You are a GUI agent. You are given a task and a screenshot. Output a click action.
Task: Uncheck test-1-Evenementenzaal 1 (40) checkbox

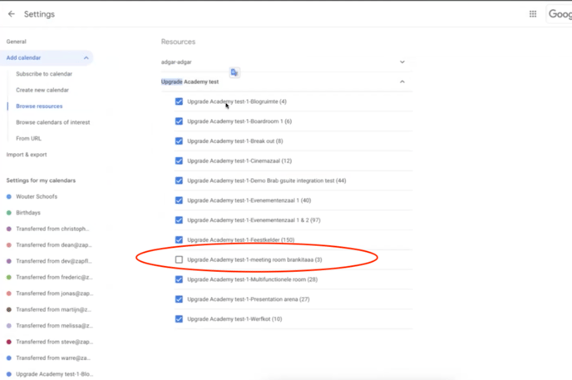pos(179,200)
